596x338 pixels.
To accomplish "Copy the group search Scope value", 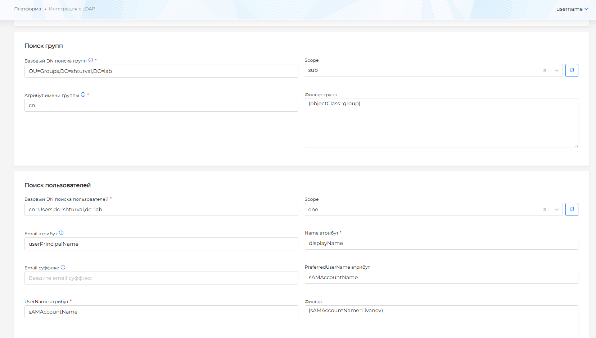I will coord(572,70).
